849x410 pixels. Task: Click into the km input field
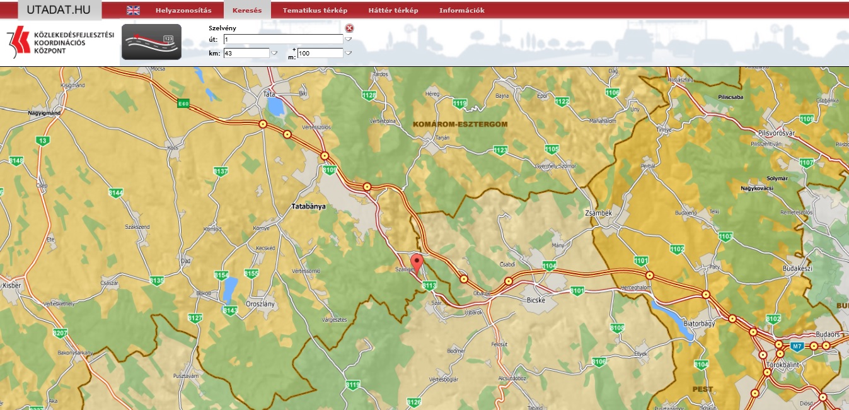(x=246, y=54)
